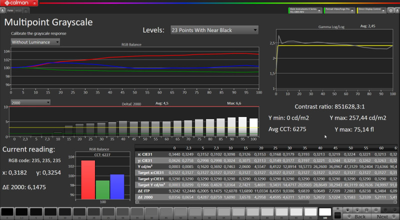400x220 pixels.
Task: Select the 2,3 level swatch
Action: point(21,213)
